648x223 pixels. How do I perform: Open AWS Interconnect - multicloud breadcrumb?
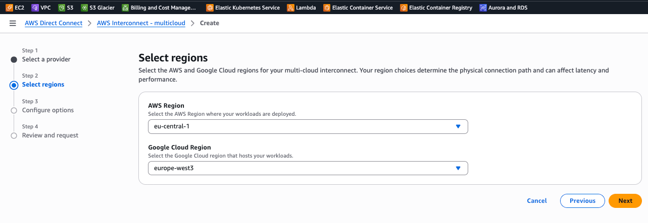click(141, 23)
